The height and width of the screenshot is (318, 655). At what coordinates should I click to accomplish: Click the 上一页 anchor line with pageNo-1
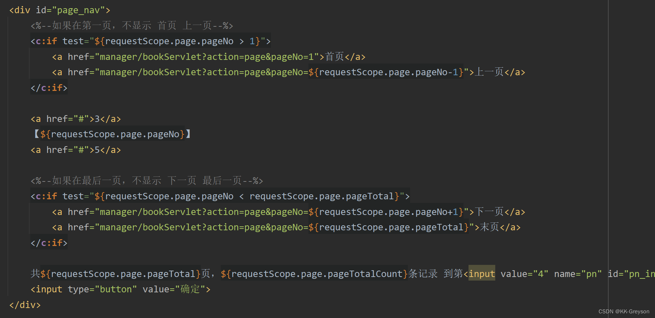288,72
